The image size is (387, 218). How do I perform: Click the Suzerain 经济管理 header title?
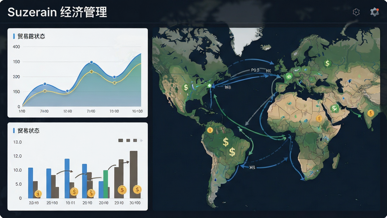click(57, 12)
